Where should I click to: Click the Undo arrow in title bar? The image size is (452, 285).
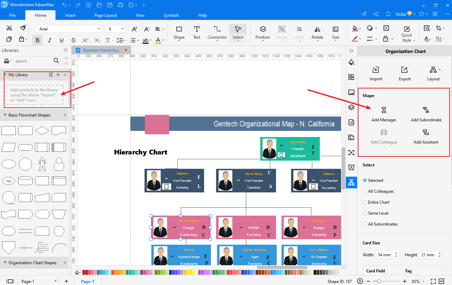(64, 5)
